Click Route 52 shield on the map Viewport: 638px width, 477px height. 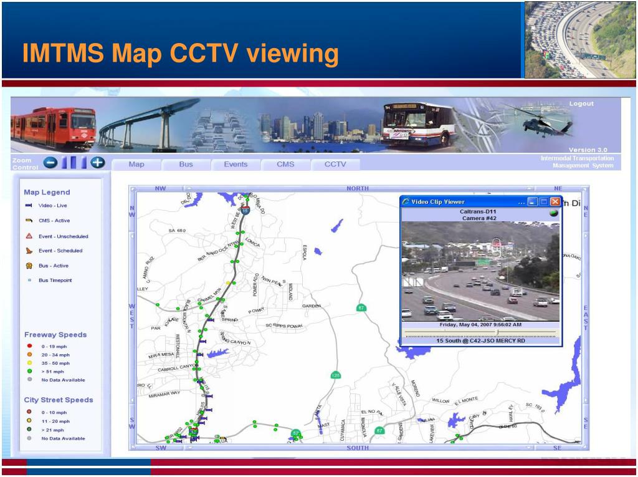[x=296, y=433]
